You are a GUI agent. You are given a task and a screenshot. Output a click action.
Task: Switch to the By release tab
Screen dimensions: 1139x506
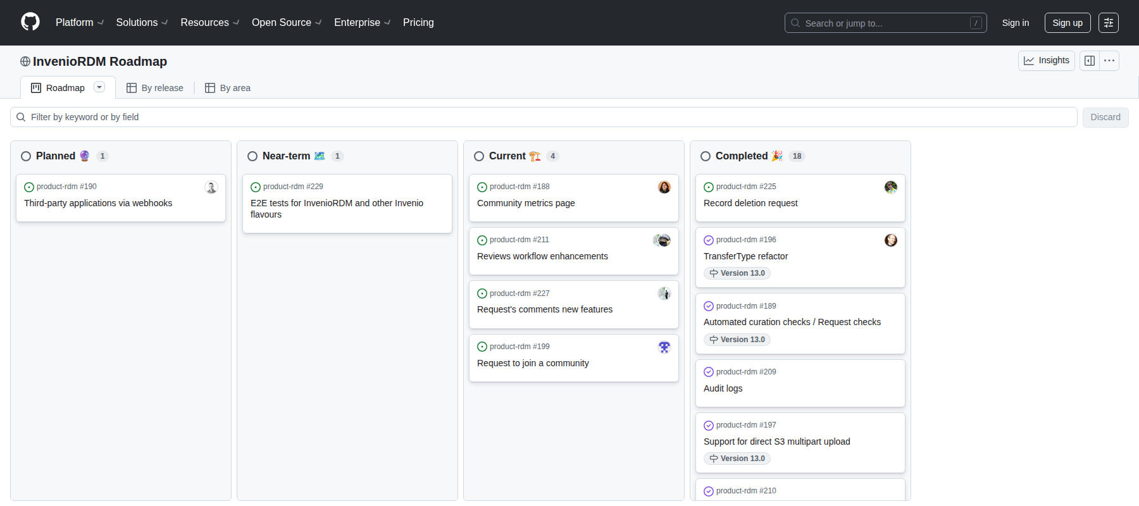(x=155, y=88)
